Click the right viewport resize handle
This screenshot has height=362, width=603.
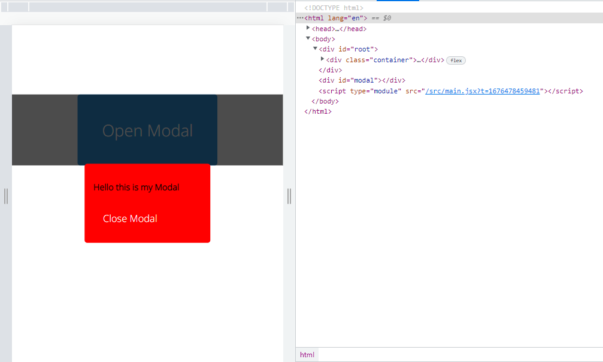click(289, 196)
